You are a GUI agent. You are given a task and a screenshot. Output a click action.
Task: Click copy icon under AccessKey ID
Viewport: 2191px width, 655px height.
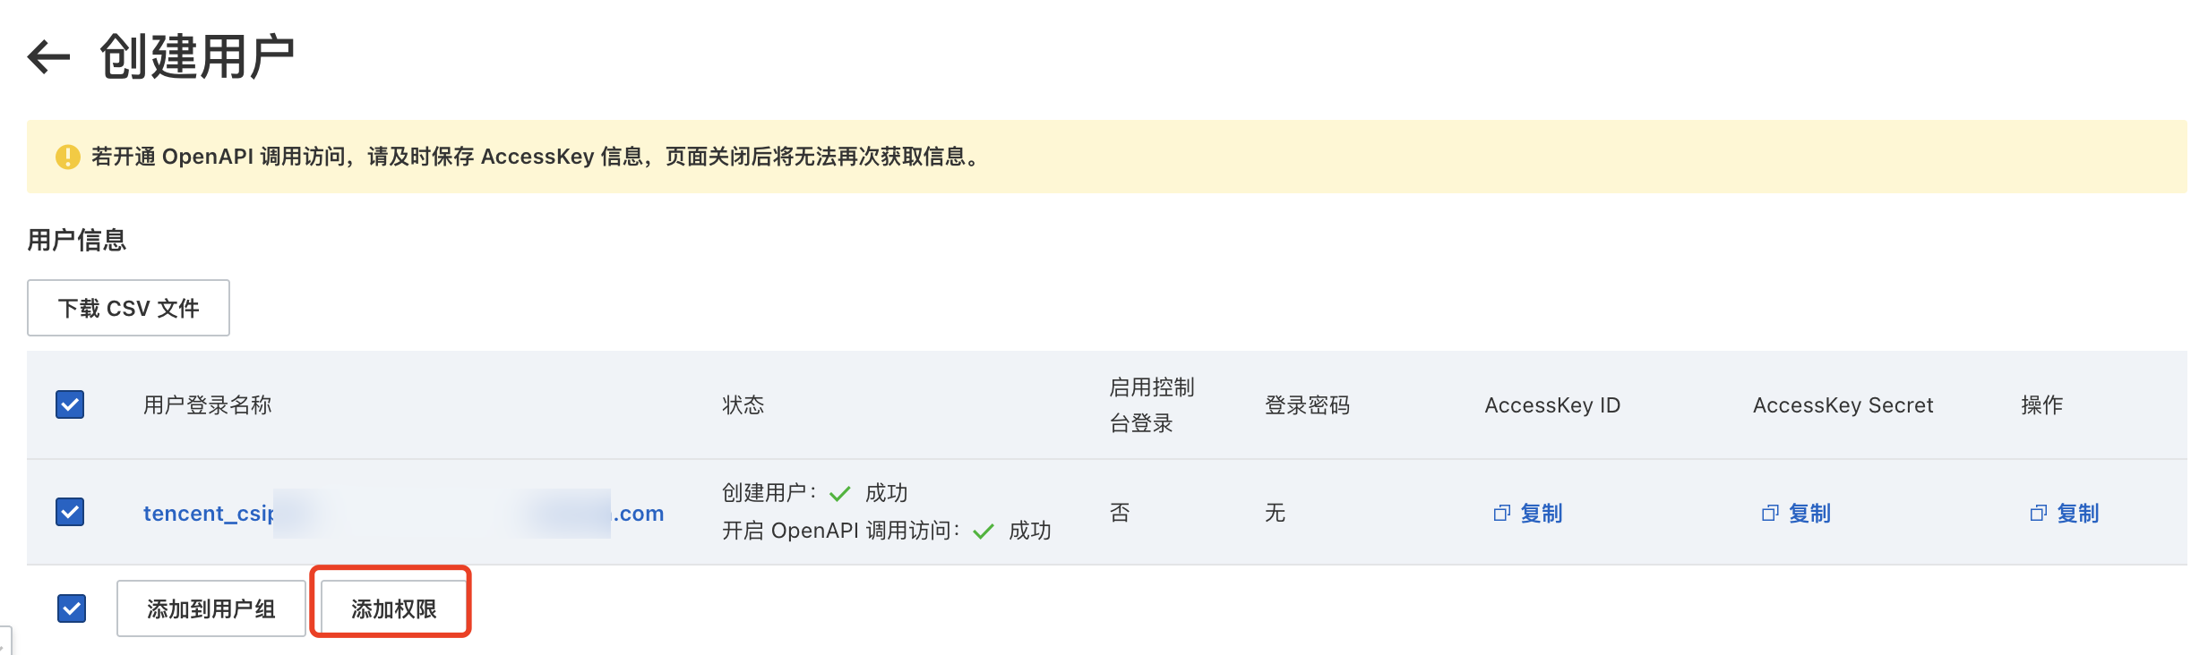point(1502,513)
